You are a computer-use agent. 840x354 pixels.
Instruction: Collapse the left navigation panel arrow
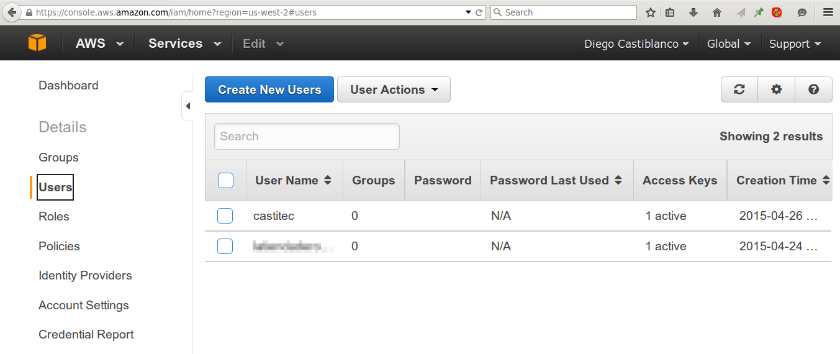187,106
